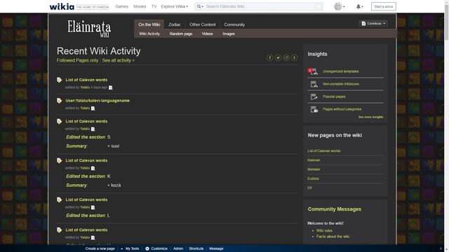
Task: Open User:Yatalu/kalevi-languagename page
Action: 98,101
